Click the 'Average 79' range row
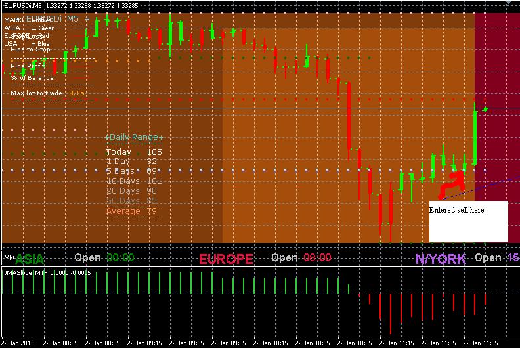The width and height of the screenshot is (520, 348). click(x=131, y=211)
